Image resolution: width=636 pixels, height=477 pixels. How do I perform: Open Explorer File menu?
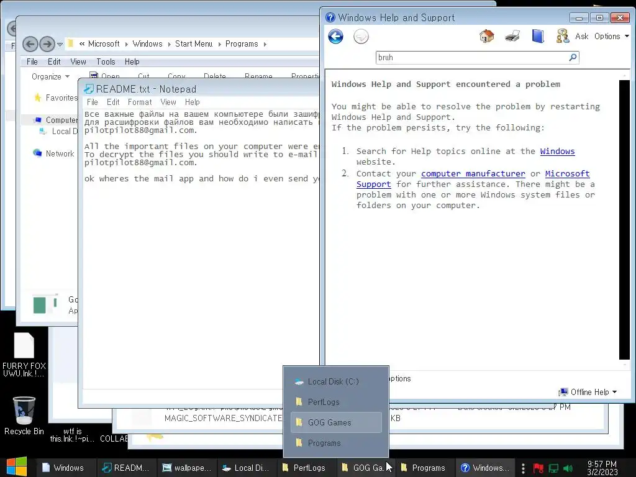[x=32, y=61]
